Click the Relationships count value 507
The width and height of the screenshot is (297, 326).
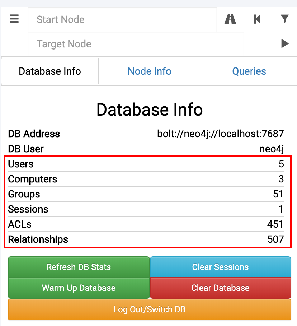(275, 239)
